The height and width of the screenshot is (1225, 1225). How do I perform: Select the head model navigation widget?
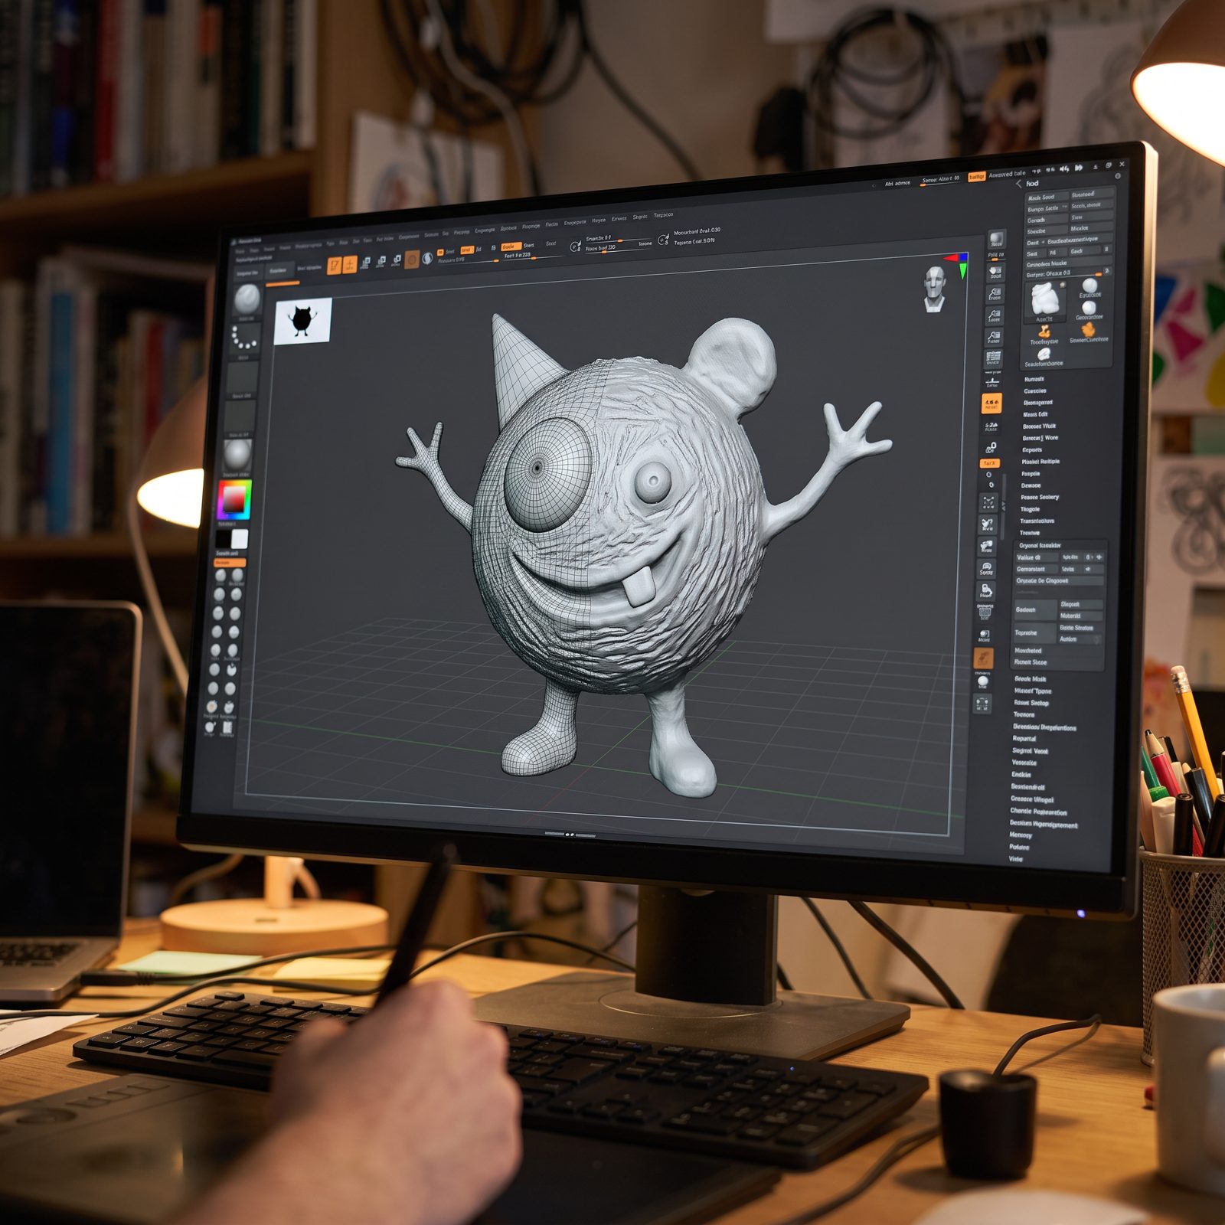pyautogui.click(x=934, y=289)
